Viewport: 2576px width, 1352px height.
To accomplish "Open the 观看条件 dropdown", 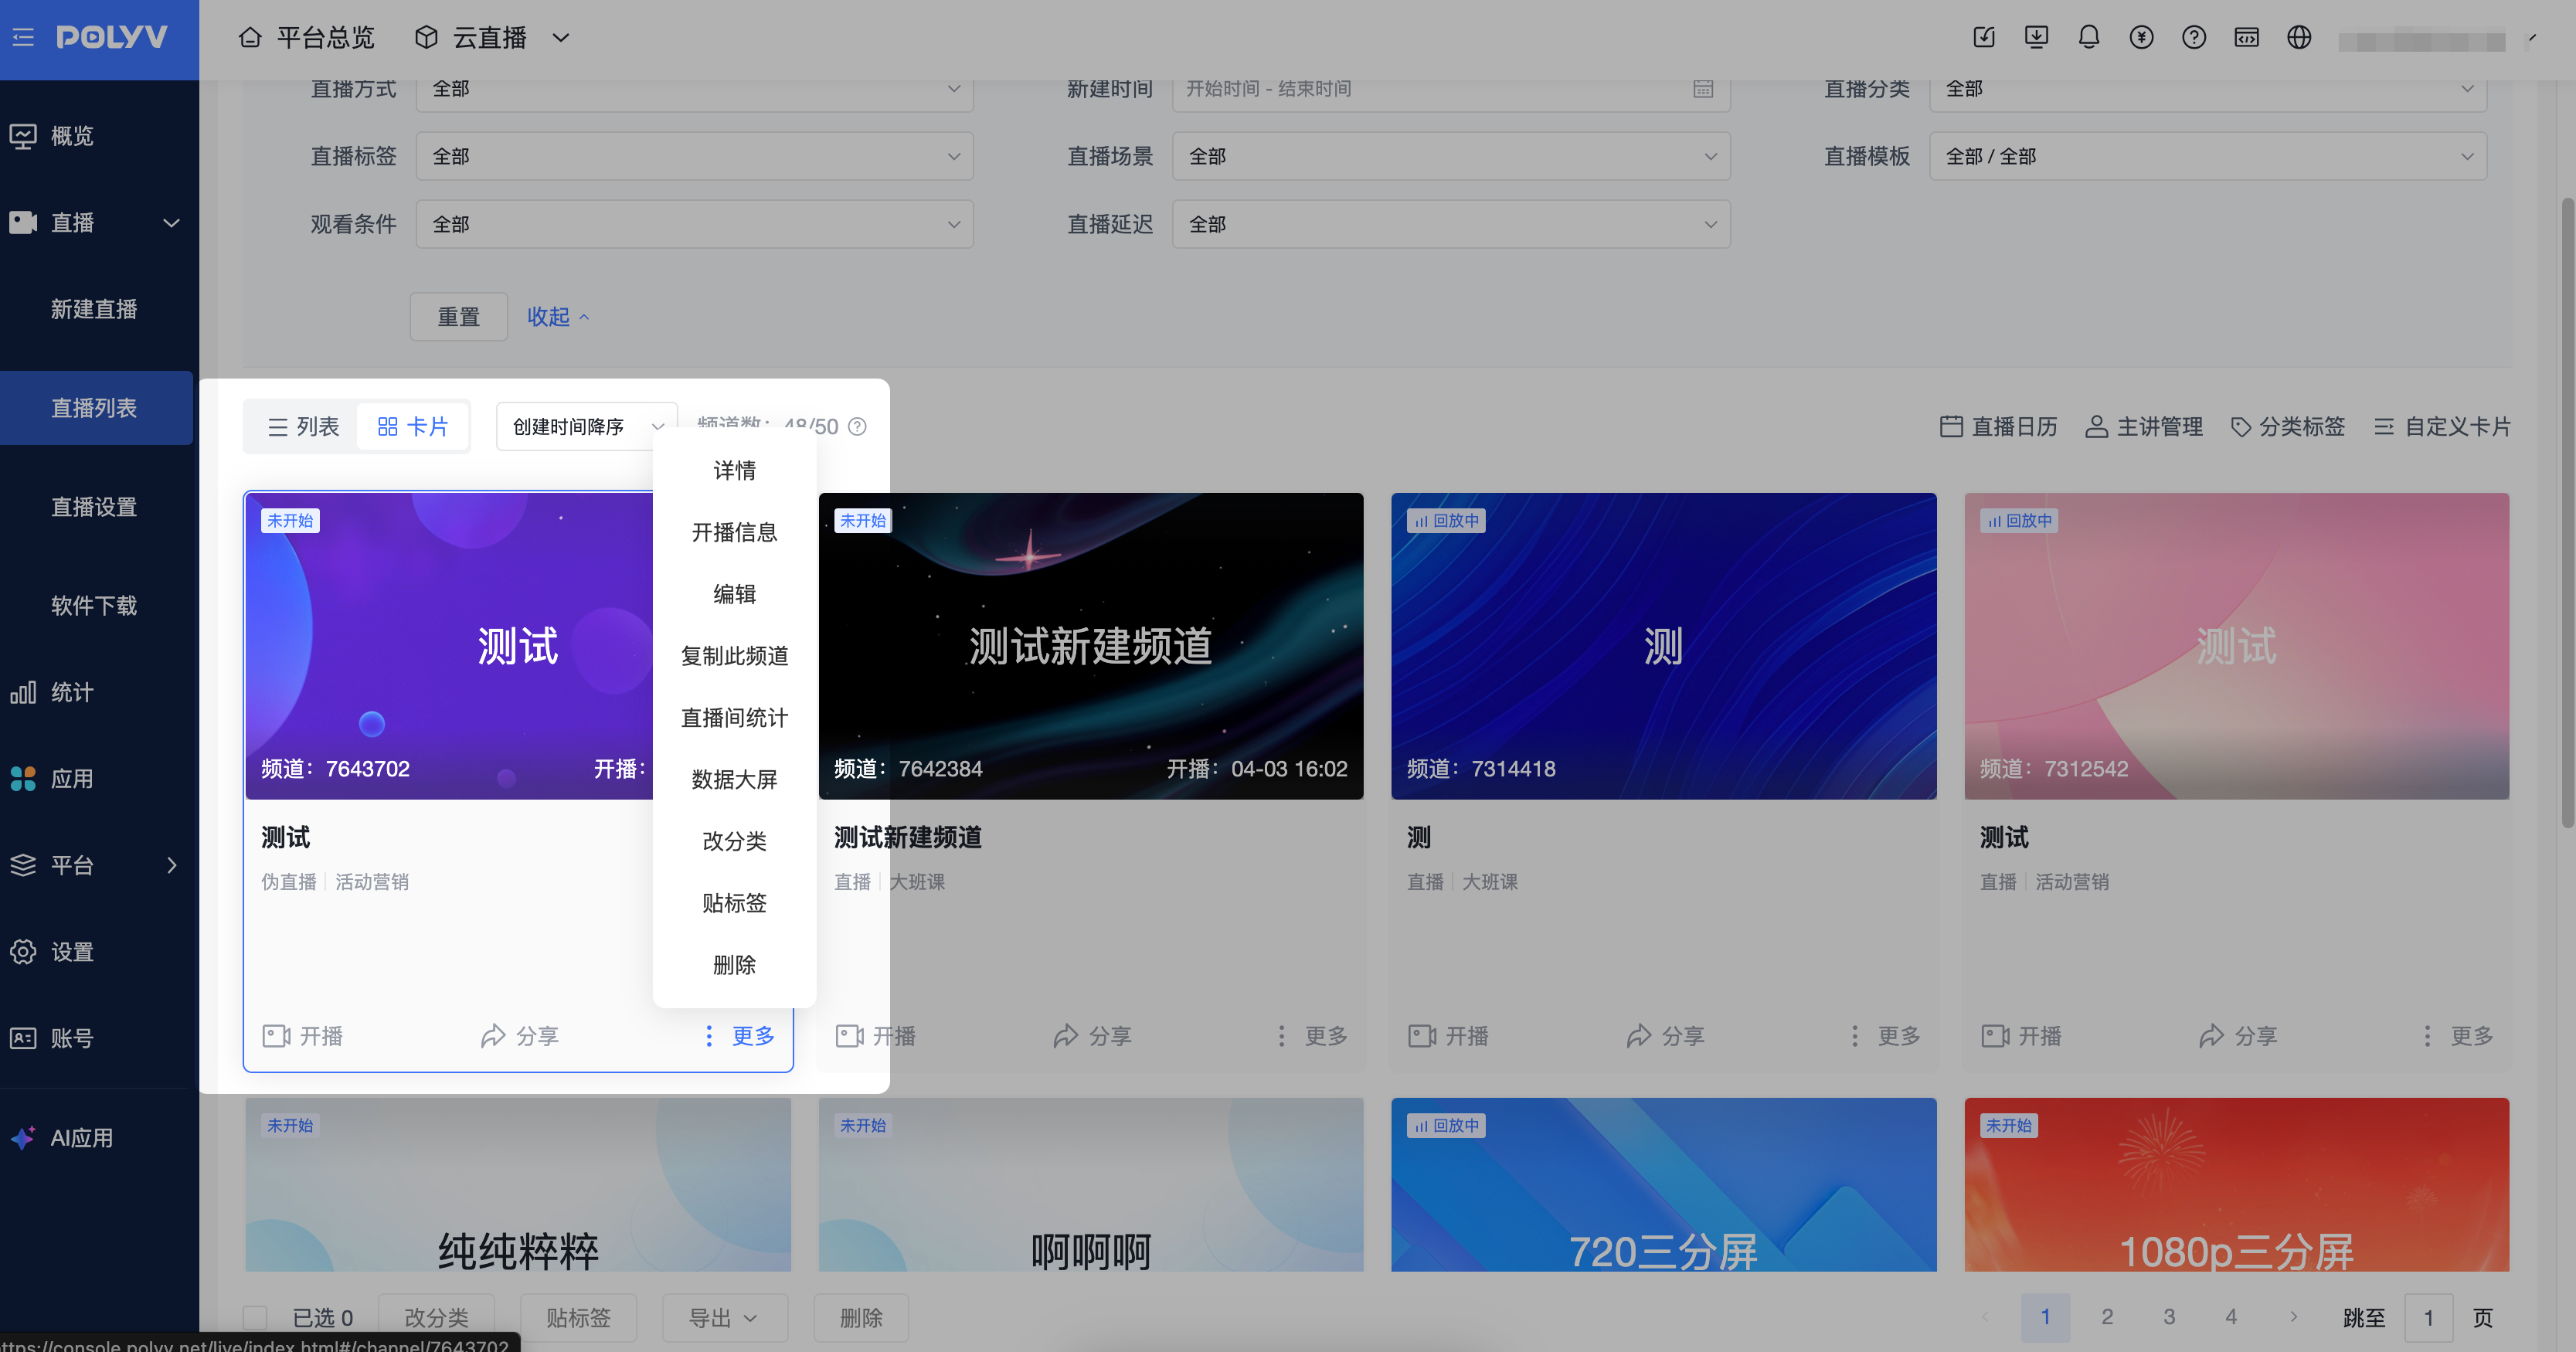I will click(x=694, y=225).
